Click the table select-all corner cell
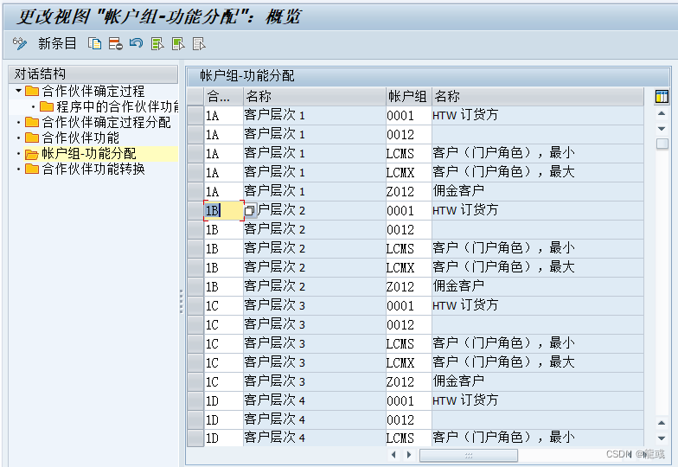The height and width of the screenshot is (467, 678). 195,97
